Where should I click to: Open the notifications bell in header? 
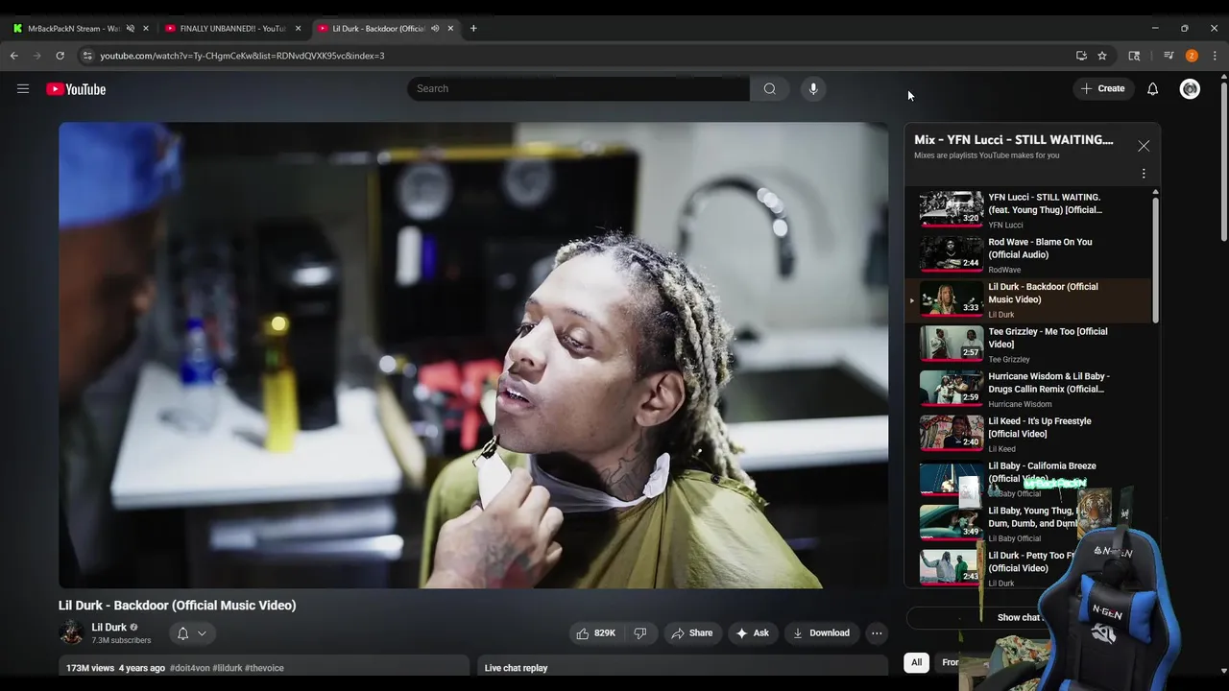point(1152,88)
